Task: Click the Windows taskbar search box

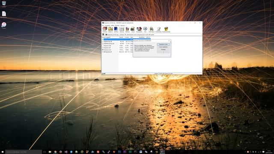Action: pyautogui.click(x=24, y=152)
